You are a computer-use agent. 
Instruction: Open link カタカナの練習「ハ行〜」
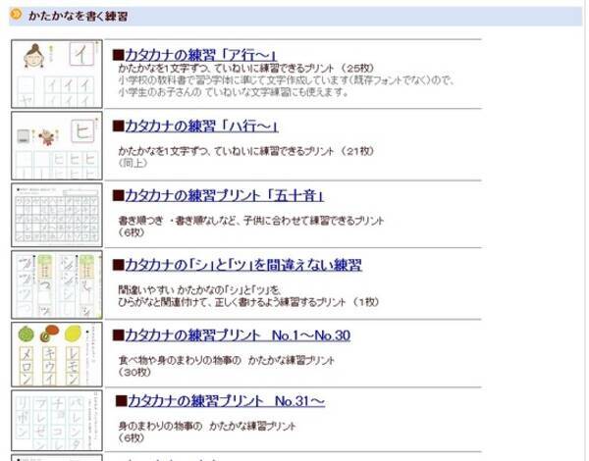(201, 126)
